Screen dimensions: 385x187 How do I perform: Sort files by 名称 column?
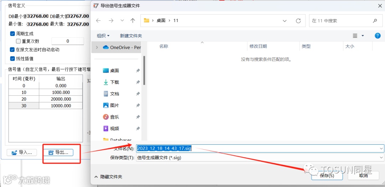point(164,46)
